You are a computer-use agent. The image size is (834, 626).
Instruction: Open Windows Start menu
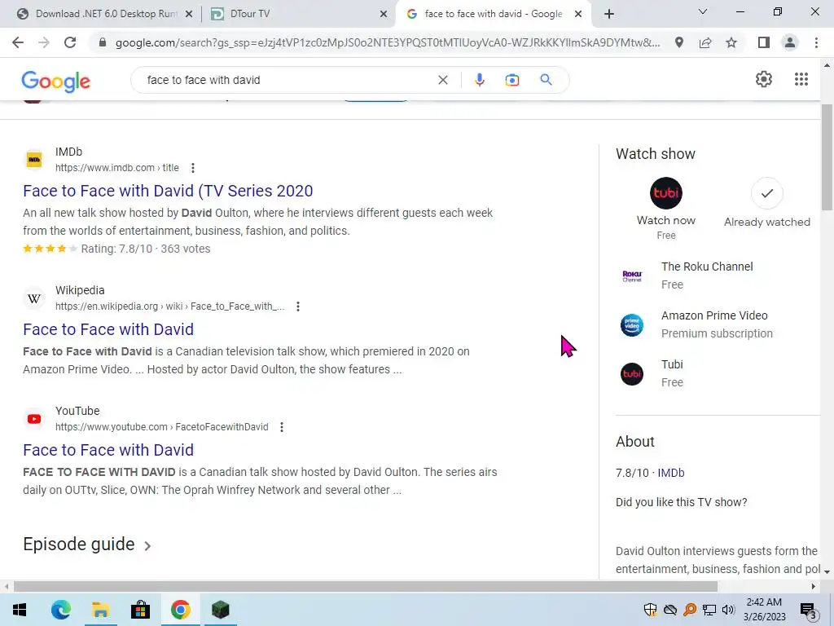[20, 610]
